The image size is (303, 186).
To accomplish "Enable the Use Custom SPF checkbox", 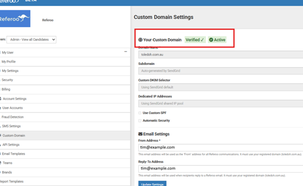I will tap(140, 113).
